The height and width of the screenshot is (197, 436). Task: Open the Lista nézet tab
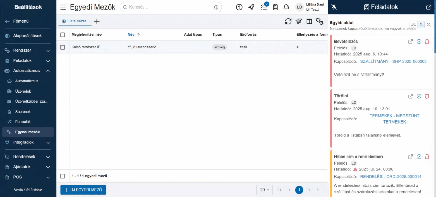tap(75, 21)
